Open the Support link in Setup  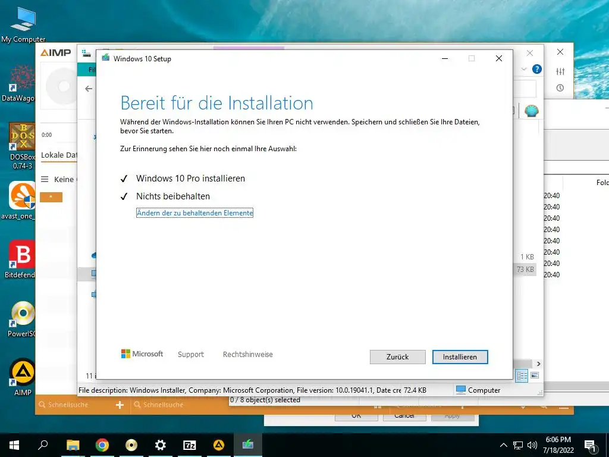click(x=191, y=355)
